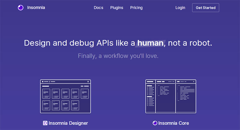Select the Insomnia Designer illustration thumbnail

tap(65, 96)
